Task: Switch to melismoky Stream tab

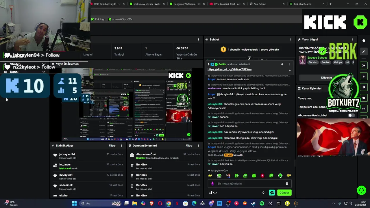Action: pyautogui.click(x=147, y=4)
